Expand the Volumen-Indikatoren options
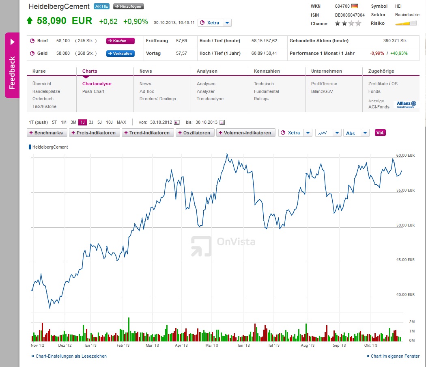The height and width of the screenshot is (367, 426). [245, 133]
